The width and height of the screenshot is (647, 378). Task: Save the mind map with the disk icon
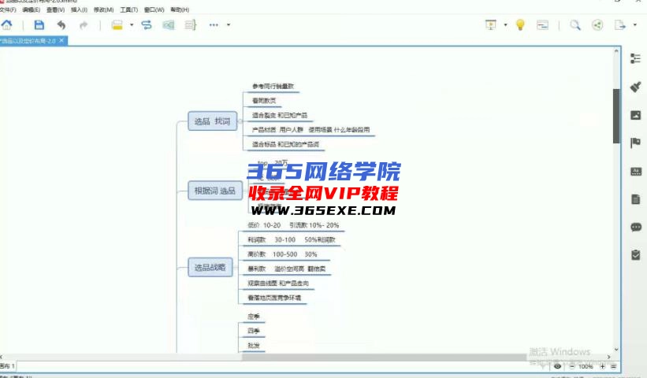[39, 24]
